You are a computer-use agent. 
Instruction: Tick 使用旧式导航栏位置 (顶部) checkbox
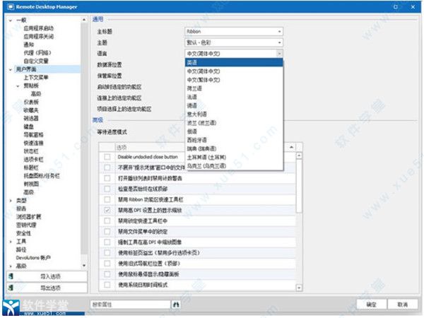pos(107,264)
